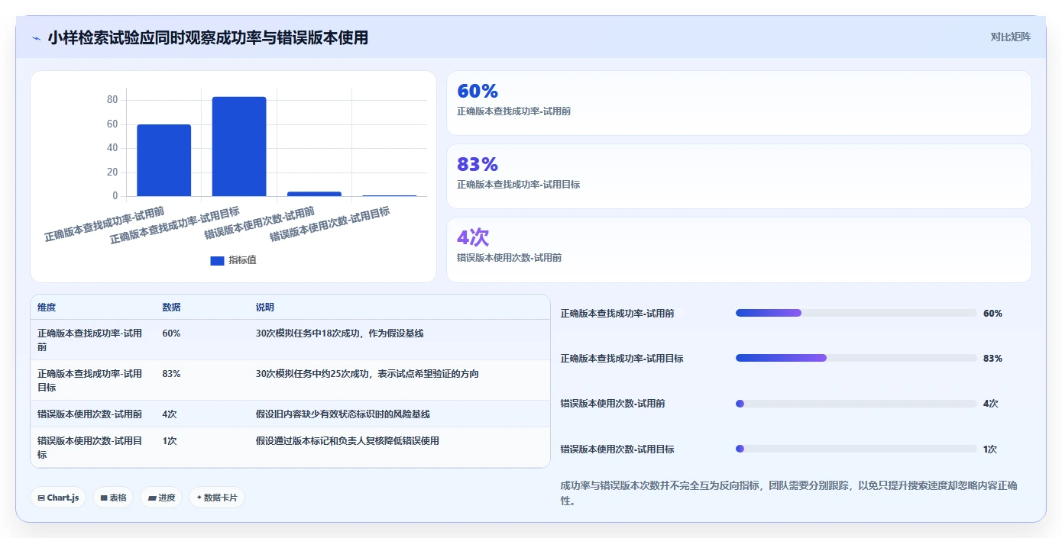Screen dimensions: 1062x538
Task: Click the y-axis tick label 40
Action: click(112, 148)
